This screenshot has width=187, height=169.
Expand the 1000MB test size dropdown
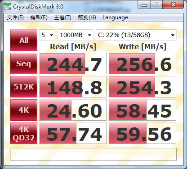76,35
